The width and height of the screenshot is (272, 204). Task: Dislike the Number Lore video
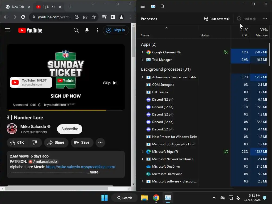coord(34,143)
